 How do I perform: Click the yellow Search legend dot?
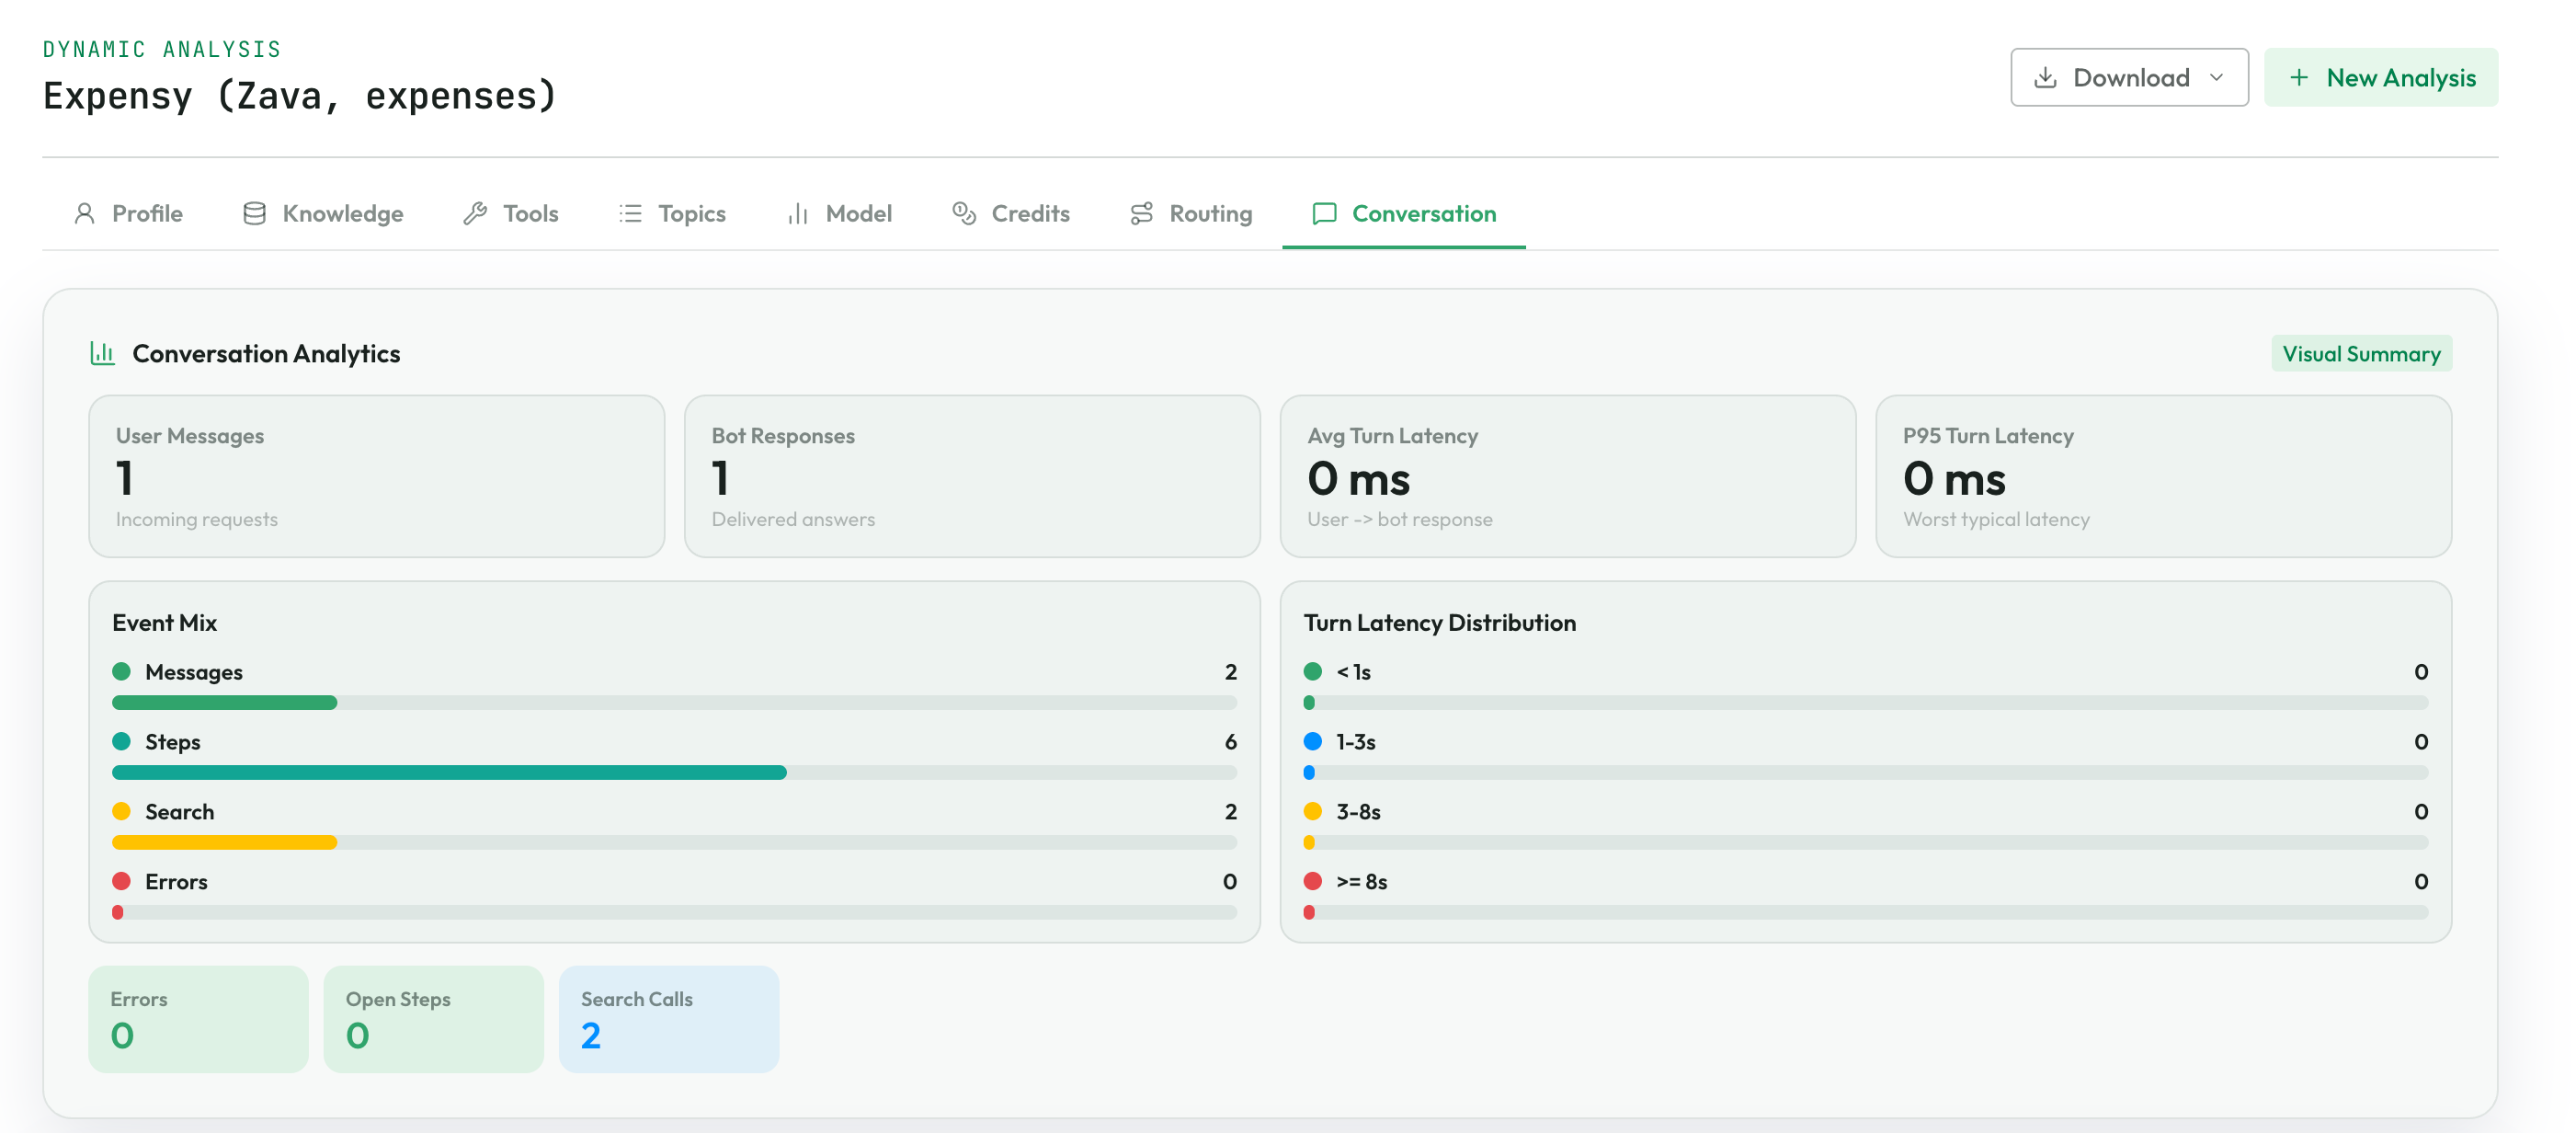pyautogui.click(x=121, y=811)
